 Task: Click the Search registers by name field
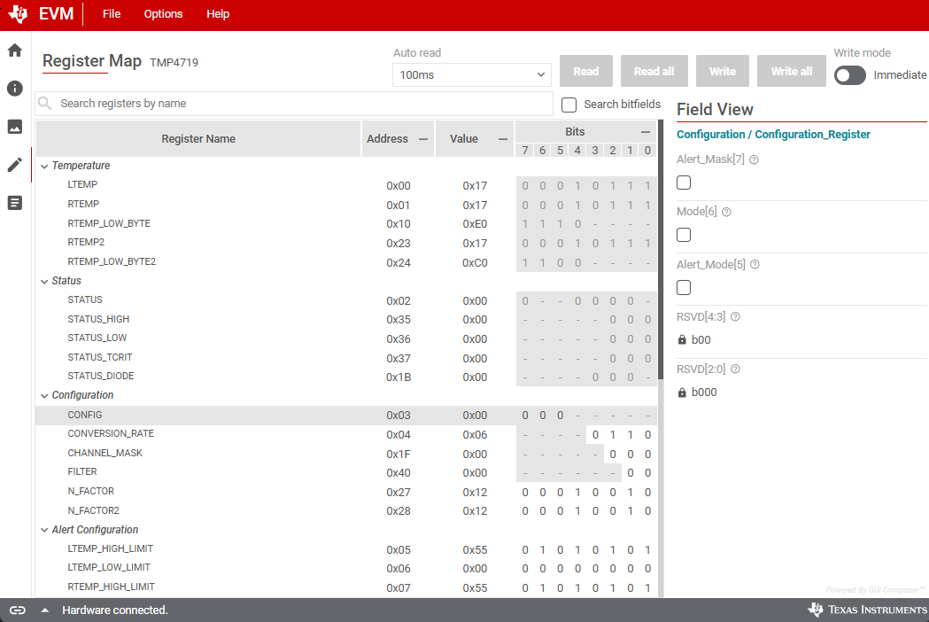pyautogui.click(x=301, y=104)
